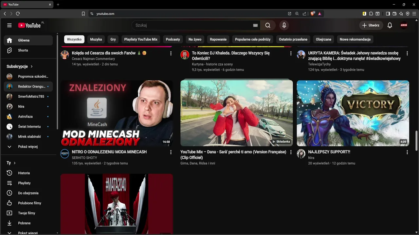The image size is (419, 235).
Task: Open the SERHITO SHOTY channel avatar
Action: tap(65, 154)
